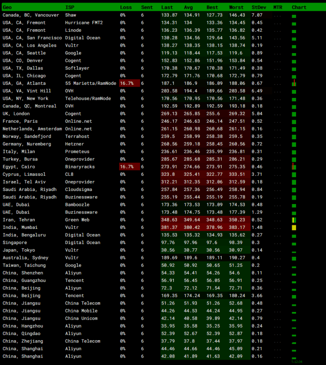Screen dimensions: 326x365
Task: Click the Avg column header
Action: pos(188,7)
